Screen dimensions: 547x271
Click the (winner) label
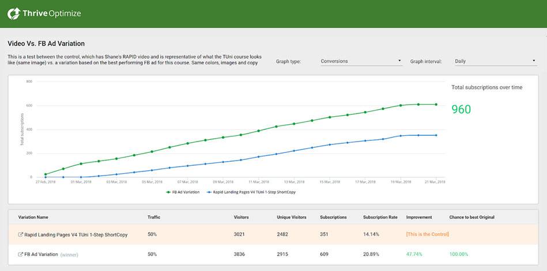coord(69,255)
